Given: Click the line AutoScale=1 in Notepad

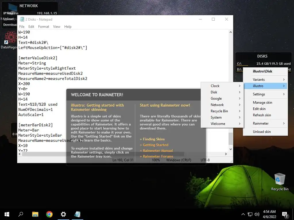Looking at the screenshot, I should 31,115.
